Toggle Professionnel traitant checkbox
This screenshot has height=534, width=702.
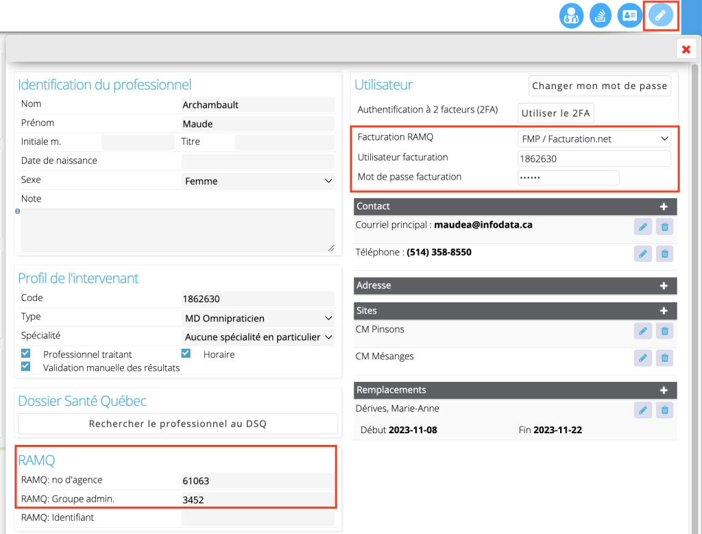pos(26,353)
